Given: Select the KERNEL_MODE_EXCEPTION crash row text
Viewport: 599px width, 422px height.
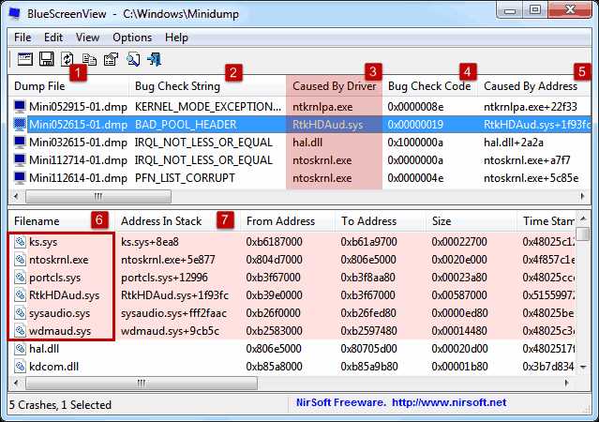Looking at the screenshot, I should tap(208, 107).
